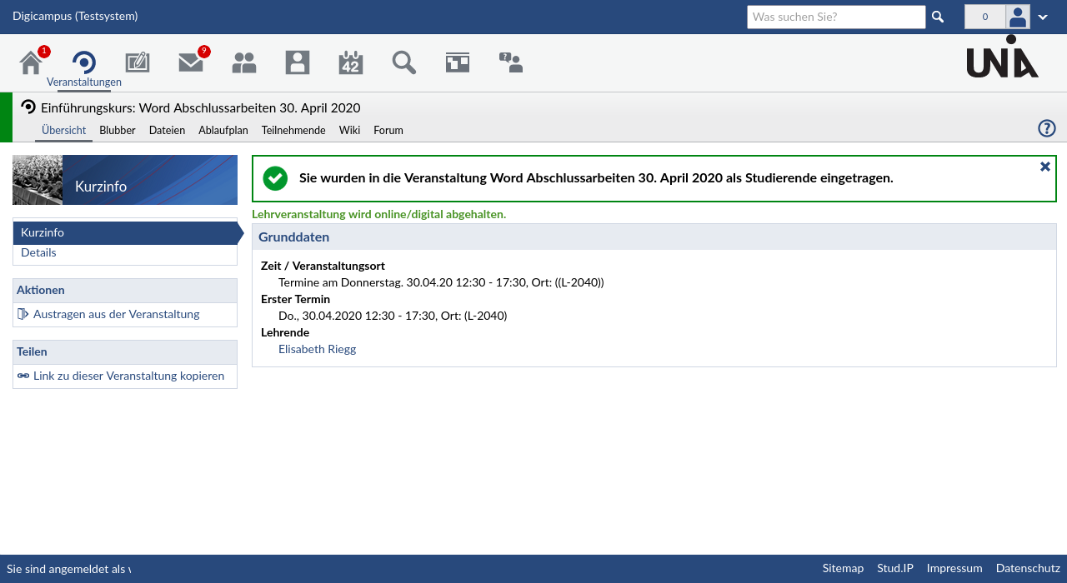The image size is (1067, 583).
Task: Open the calendar planner icon
Action: [351, 62]
